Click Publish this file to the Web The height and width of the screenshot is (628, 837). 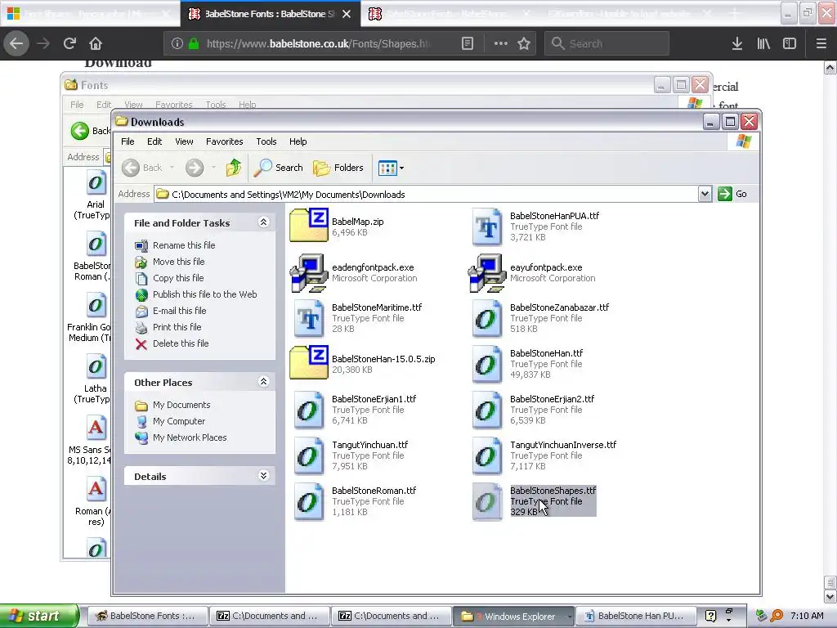(196, 294)
